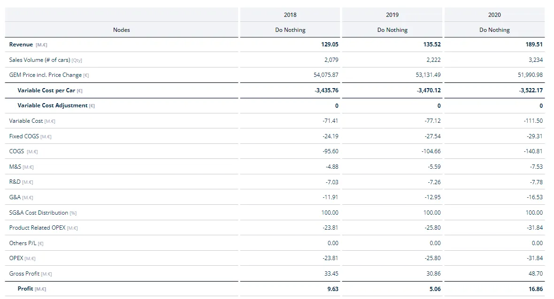The height and width of the screenshot is (299, 554).
Task: Click 2019 GEM Price value 53,131.49
Action: [x=428, y=75]
